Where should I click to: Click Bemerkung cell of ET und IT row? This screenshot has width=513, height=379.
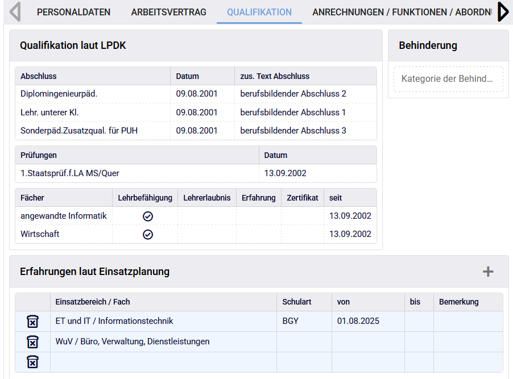468,321
